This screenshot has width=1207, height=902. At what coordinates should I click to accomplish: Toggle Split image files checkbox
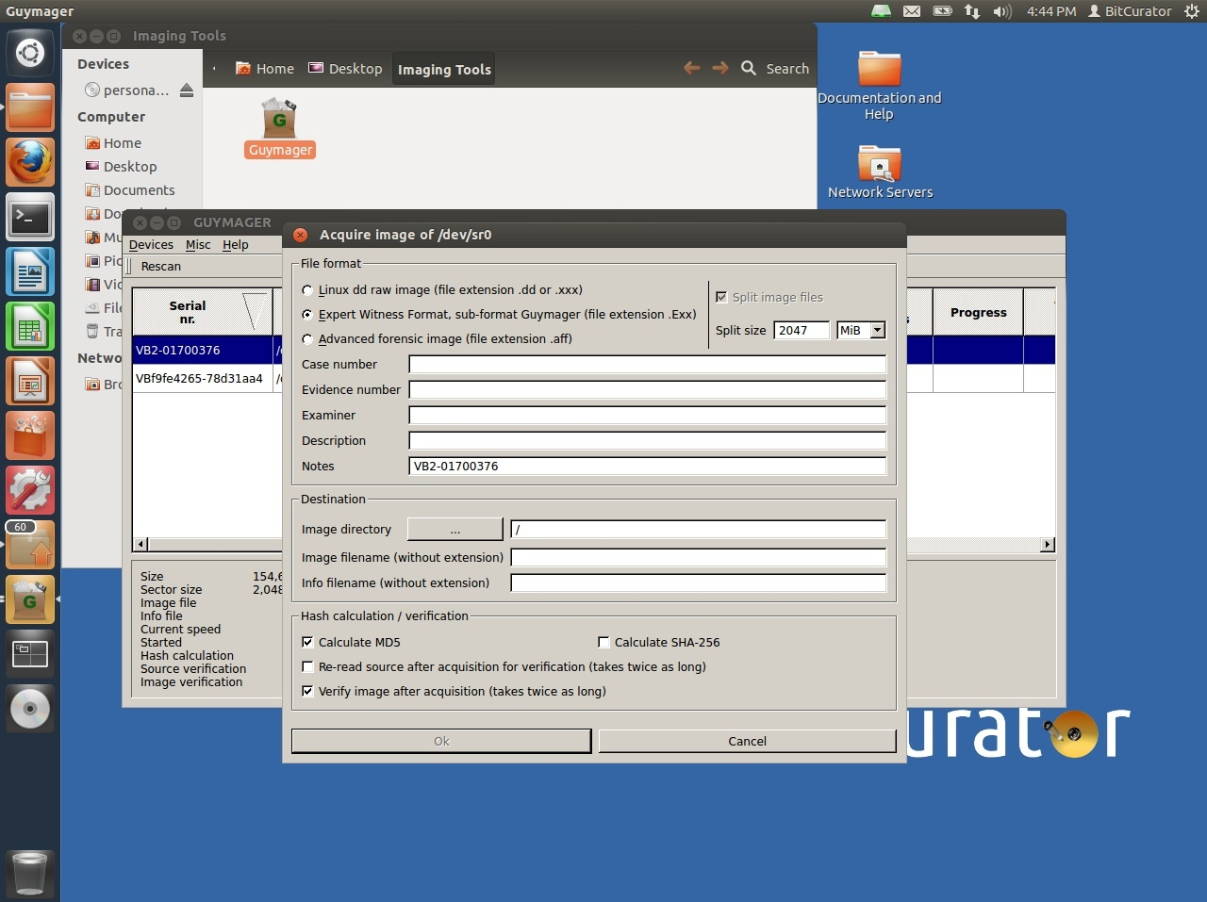coord(721,297)
